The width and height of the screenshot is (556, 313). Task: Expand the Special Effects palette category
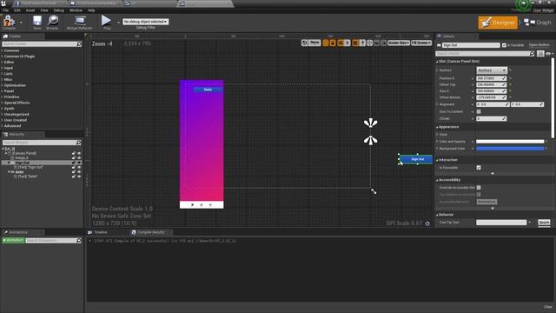pyautogui.click(x=17, y=103)
